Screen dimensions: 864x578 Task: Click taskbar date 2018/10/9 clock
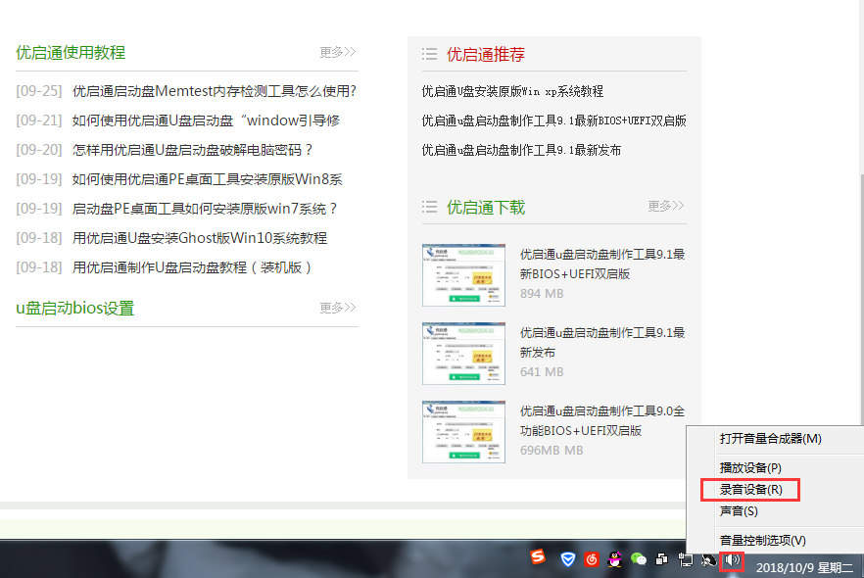tap(804, 566)
